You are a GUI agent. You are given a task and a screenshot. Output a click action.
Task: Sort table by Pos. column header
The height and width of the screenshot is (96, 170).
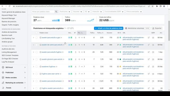(82, 33)
